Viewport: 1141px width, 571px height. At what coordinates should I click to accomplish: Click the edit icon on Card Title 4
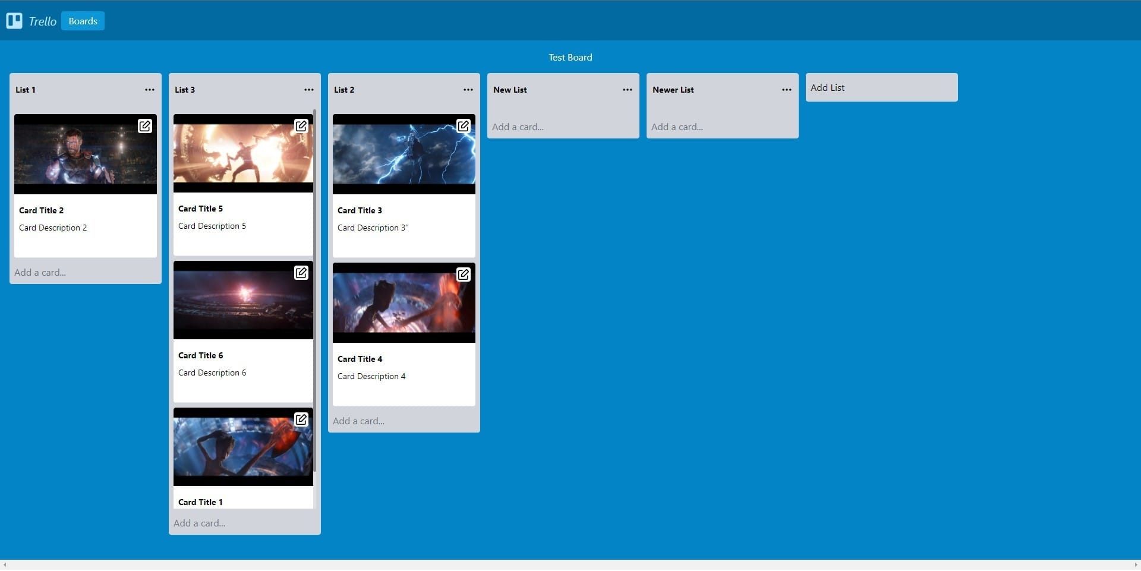click(464, 275)
